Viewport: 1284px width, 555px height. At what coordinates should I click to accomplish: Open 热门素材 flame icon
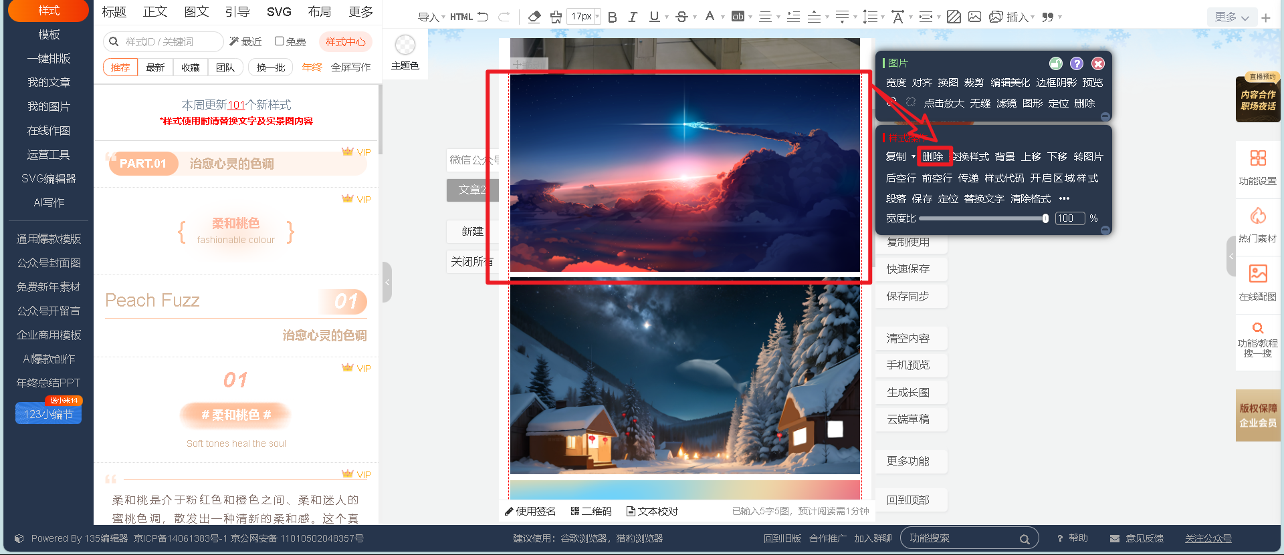1258,216
